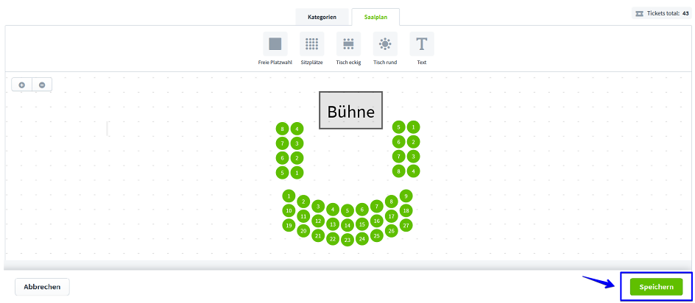
Task: Choose the Tisch eckig table tool
Action: pyautogui.click(x=348, y=44)
